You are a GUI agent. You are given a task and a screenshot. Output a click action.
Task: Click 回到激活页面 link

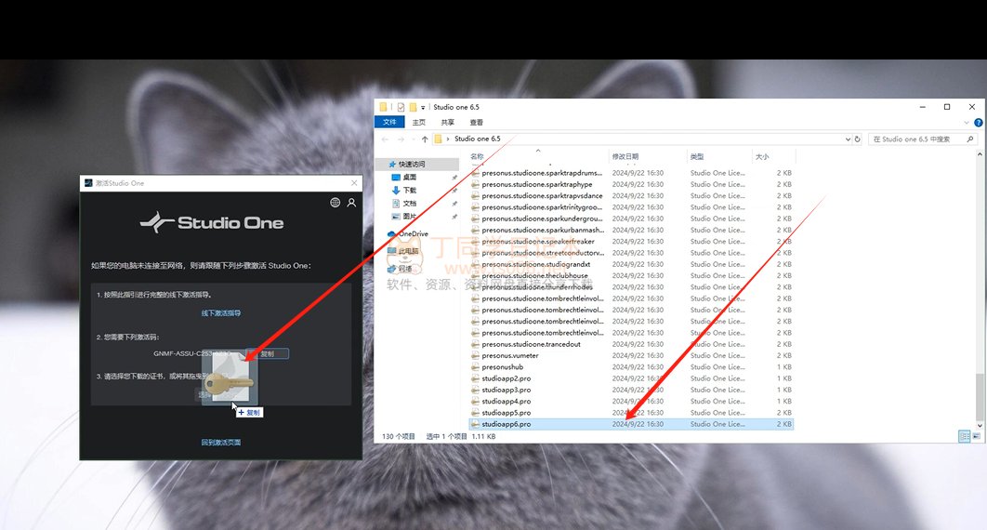point(221,443)
